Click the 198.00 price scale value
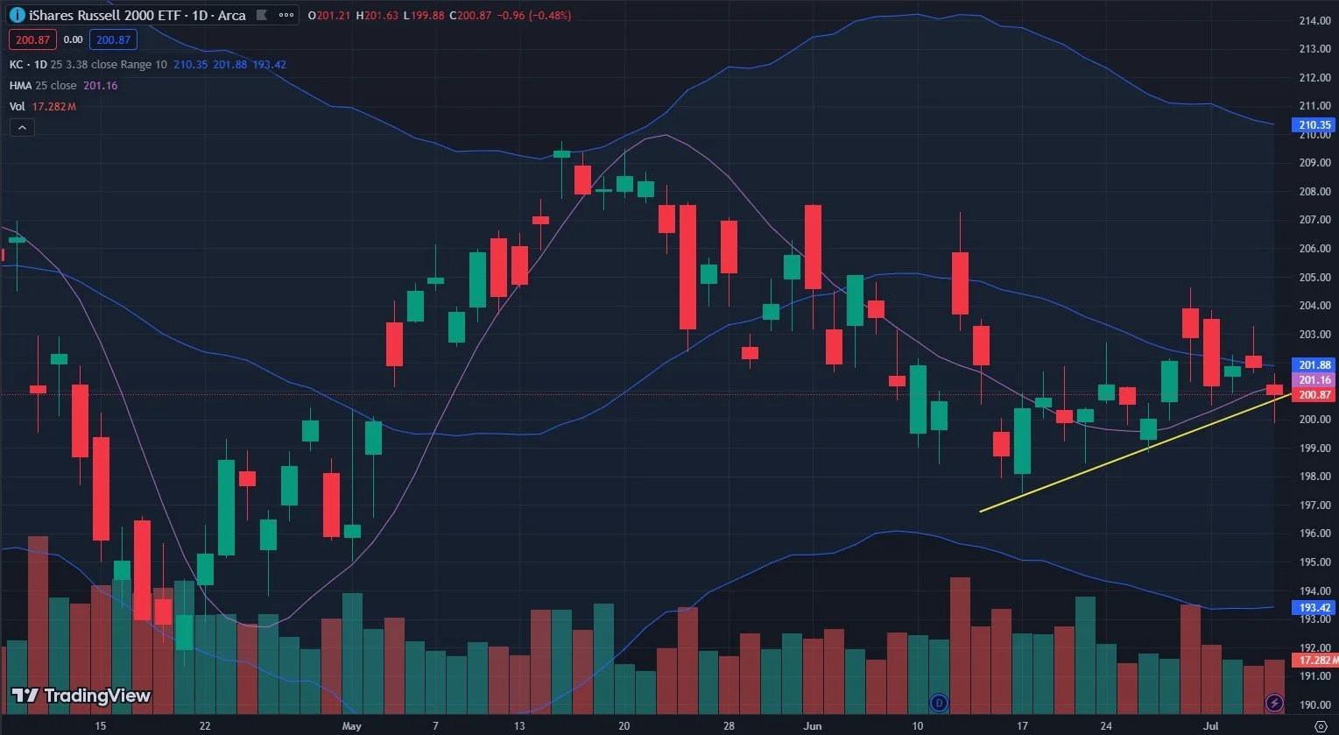The image size is (1339, 735). [x=1315, y=477]
